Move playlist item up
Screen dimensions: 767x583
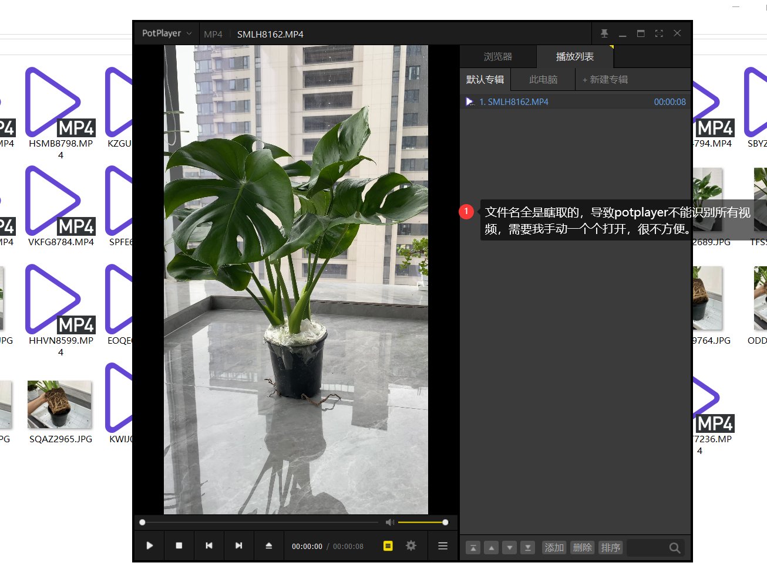pos(492,548)
